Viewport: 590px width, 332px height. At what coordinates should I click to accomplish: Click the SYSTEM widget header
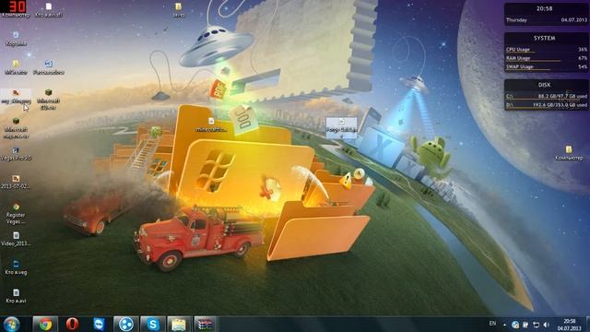(544, 38)
